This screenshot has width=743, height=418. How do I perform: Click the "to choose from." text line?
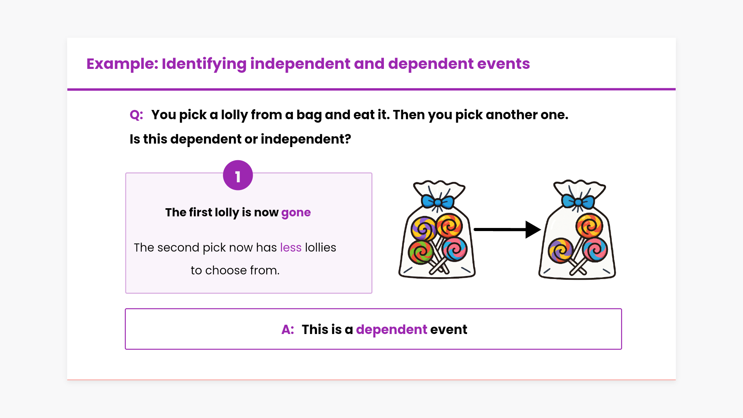pos(235,270)
